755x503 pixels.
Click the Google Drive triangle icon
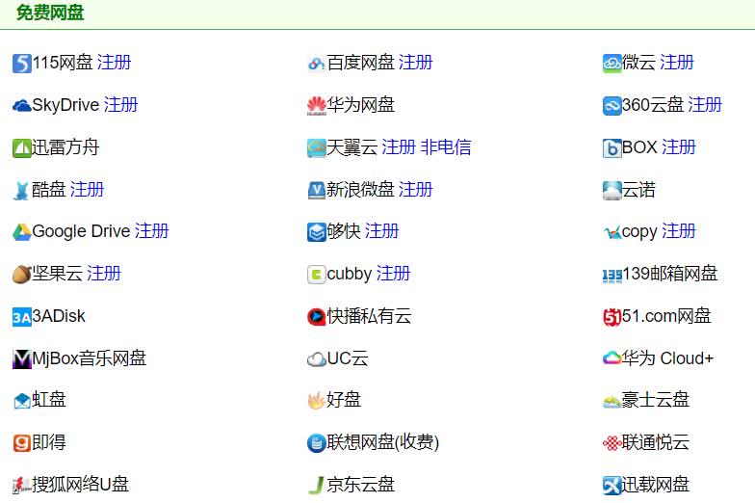tap(21, 232)
